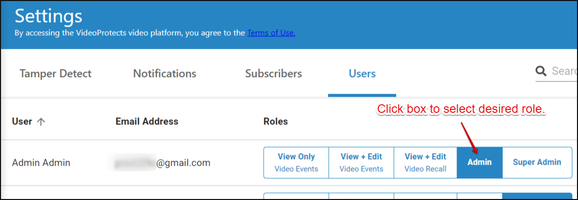Select highlighted role in second user row

coord(537,196)
